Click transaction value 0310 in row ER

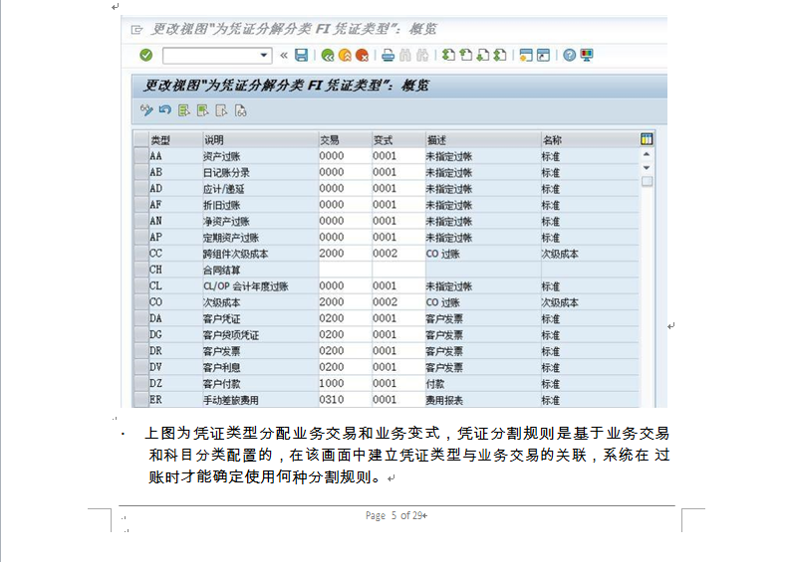click(x=346, y=400)
